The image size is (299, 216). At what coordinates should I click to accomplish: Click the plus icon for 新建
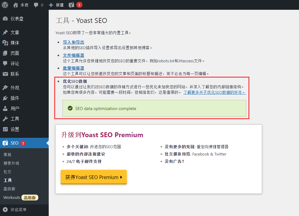(51, 5)
